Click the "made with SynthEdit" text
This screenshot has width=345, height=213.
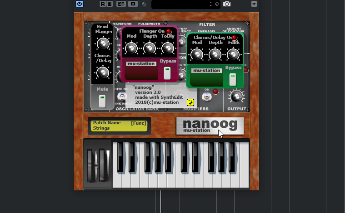point(159,97)
